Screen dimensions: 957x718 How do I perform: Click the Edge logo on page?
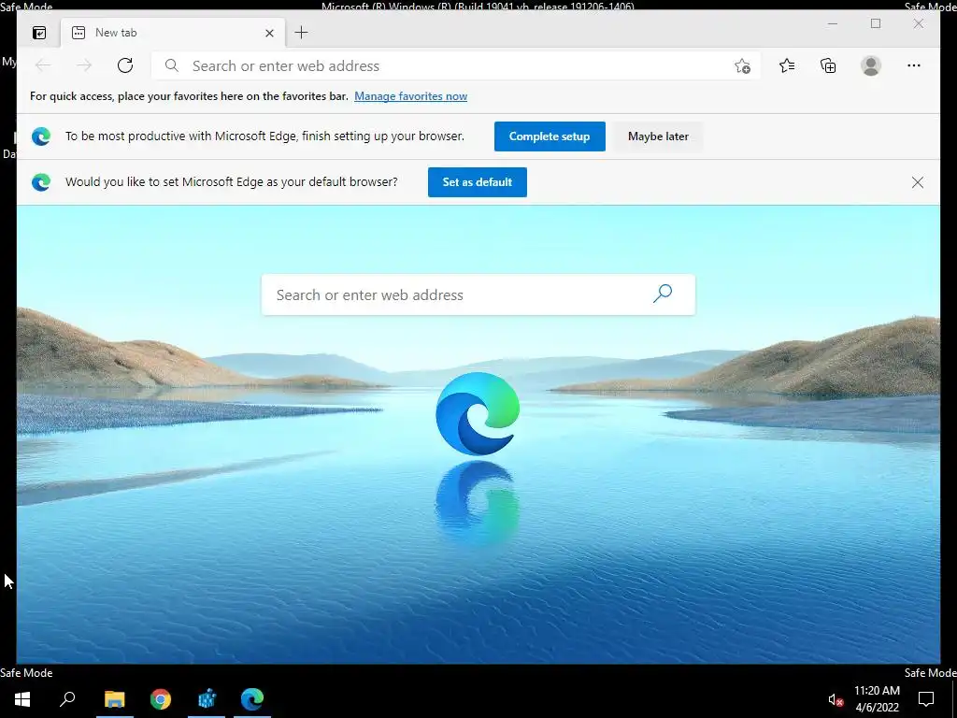tap(478, 413)
